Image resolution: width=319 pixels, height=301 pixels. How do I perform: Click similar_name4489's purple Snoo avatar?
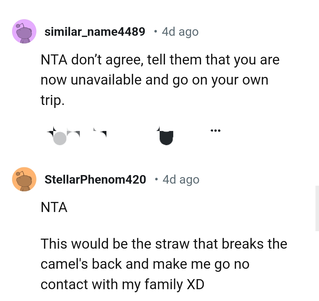pos(24,31)
